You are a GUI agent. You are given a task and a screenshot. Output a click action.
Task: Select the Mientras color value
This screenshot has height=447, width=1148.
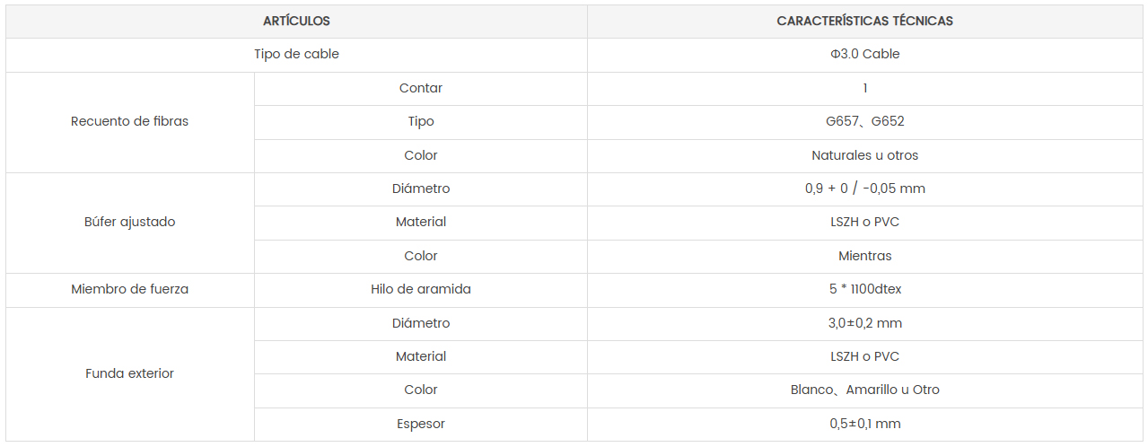pos(865,256)
